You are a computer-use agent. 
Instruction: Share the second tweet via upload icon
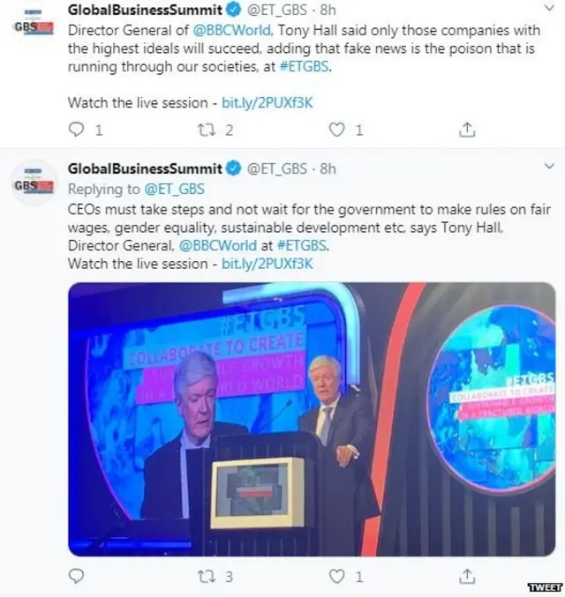(467, 577)
